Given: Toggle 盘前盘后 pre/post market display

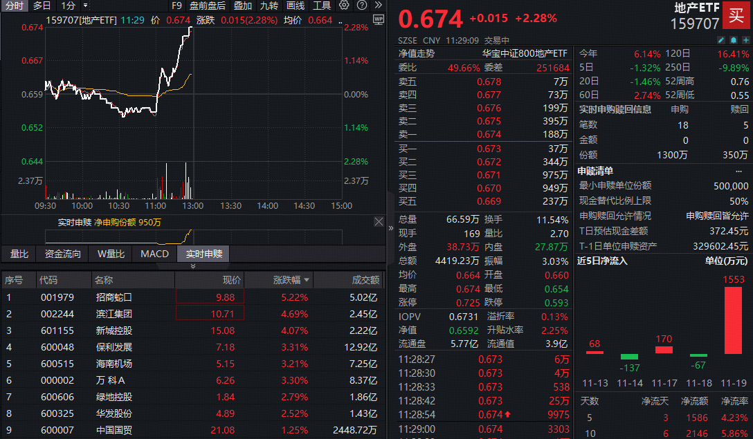Looking at the screenshot, I should 208,6.
